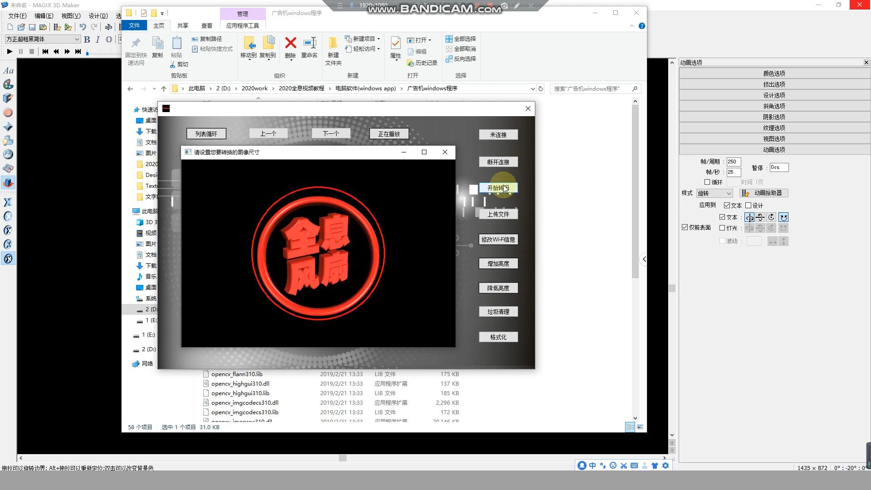
Task: Click the Open file icon in MAGIX toolbar
Action: click(x=21, y=27)
